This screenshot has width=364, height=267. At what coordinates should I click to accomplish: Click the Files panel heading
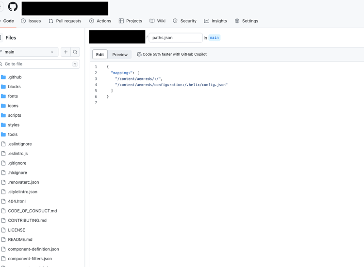pos(11,37)
